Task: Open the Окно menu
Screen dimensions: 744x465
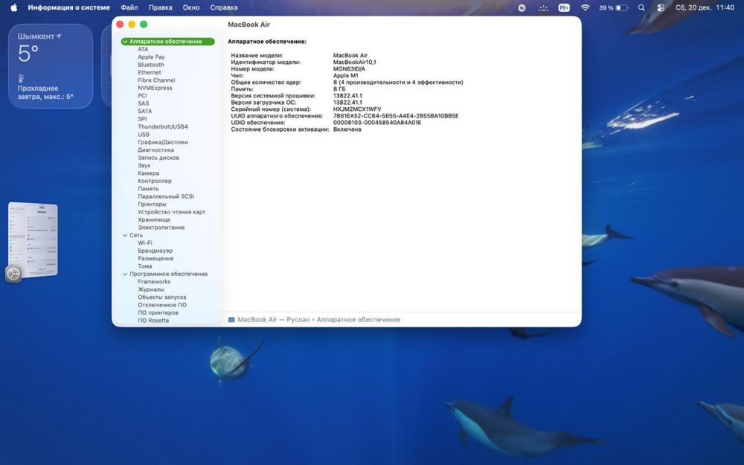Action: click(190, 7)
